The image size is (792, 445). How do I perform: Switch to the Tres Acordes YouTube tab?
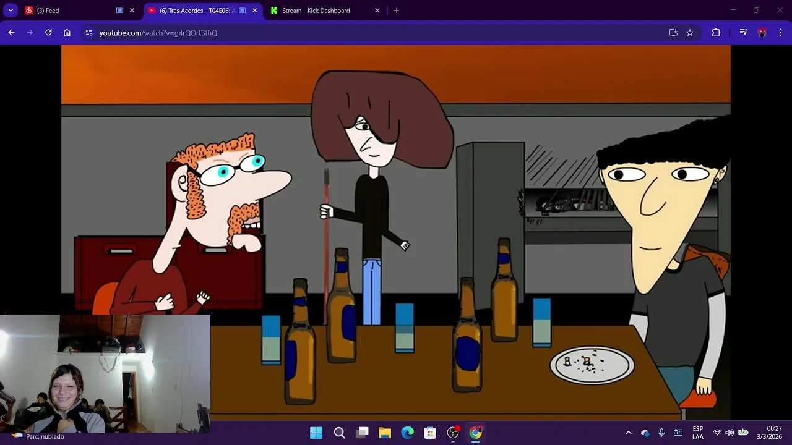coord(203,11)
